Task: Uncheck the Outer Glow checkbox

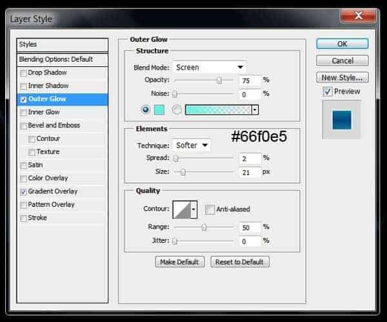Action: tap(23, 99)
